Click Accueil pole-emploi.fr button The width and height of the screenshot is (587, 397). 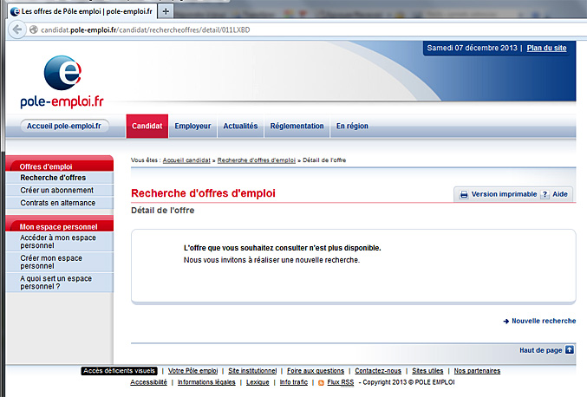pyautogui.click(x=64, y=126)
